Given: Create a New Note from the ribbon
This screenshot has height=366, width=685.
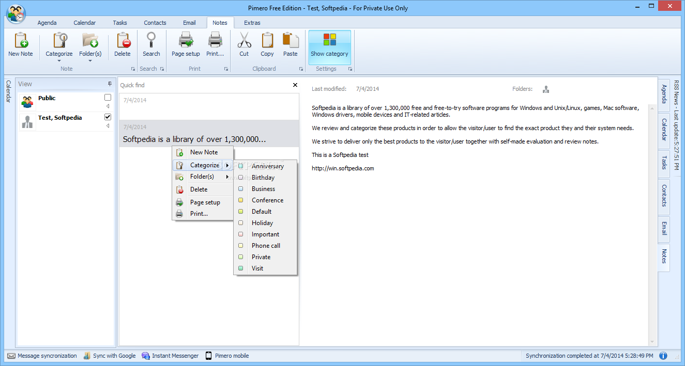Looking at the screenshot, I should click(21, 44).
